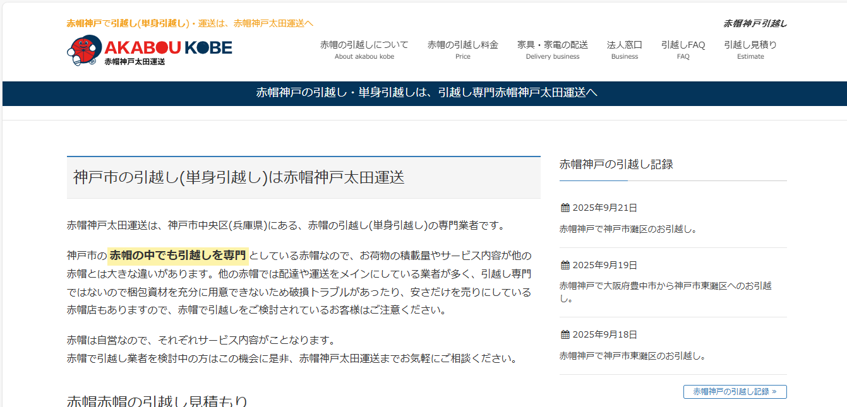Select 引越し見積り Estimate menu item

[x=750, y=49]
